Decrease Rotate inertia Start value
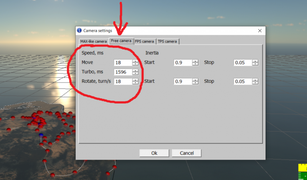 pyautogui.click(x=195, y=83)
